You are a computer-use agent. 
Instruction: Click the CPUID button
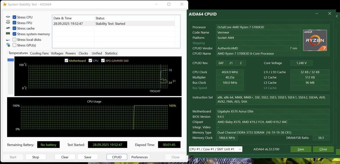pyautogui.click(x=117, y=157)
